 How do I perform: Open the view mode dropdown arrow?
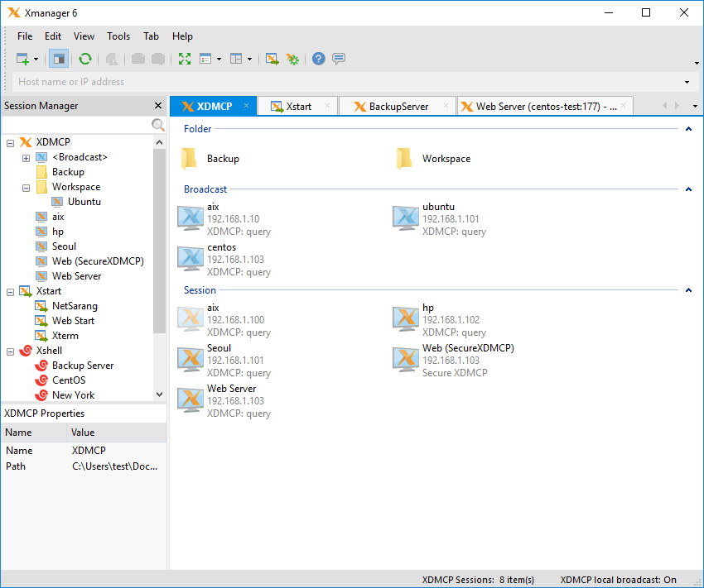pos(219,60)
